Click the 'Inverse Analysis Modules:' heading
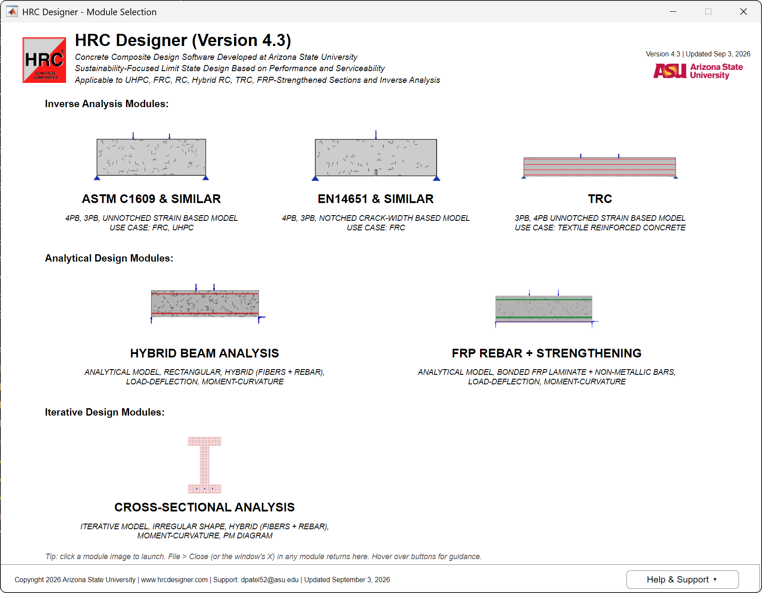The height and width of the screenshot is (593, 762). pos(106,104)
